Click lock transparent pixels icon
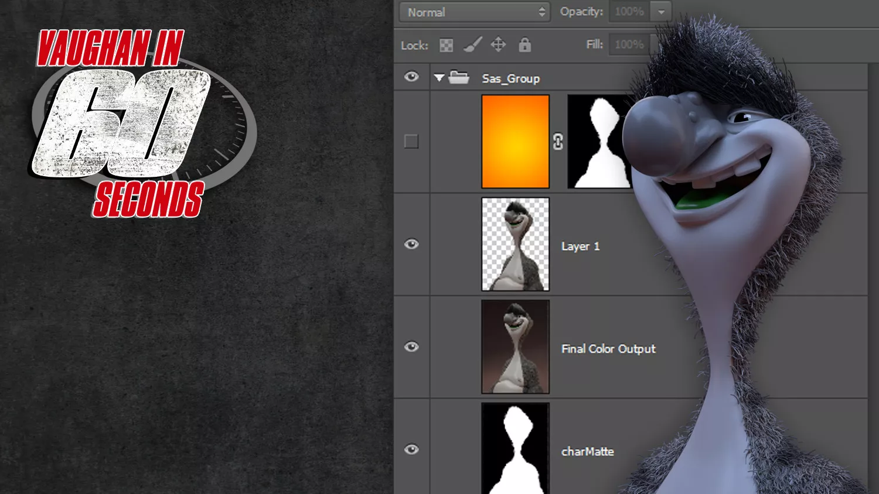The width and height of the screenshot is (879, 494). (x=446, y=45)
